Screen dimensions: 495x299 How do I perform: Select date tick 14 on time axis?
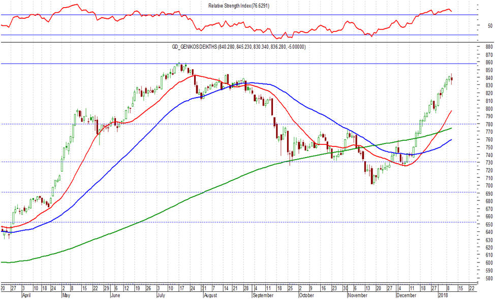[x=226, y=288]
